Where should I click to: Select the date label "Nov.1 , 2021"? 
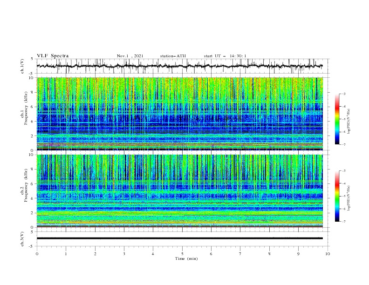click(x=130, y=56)
